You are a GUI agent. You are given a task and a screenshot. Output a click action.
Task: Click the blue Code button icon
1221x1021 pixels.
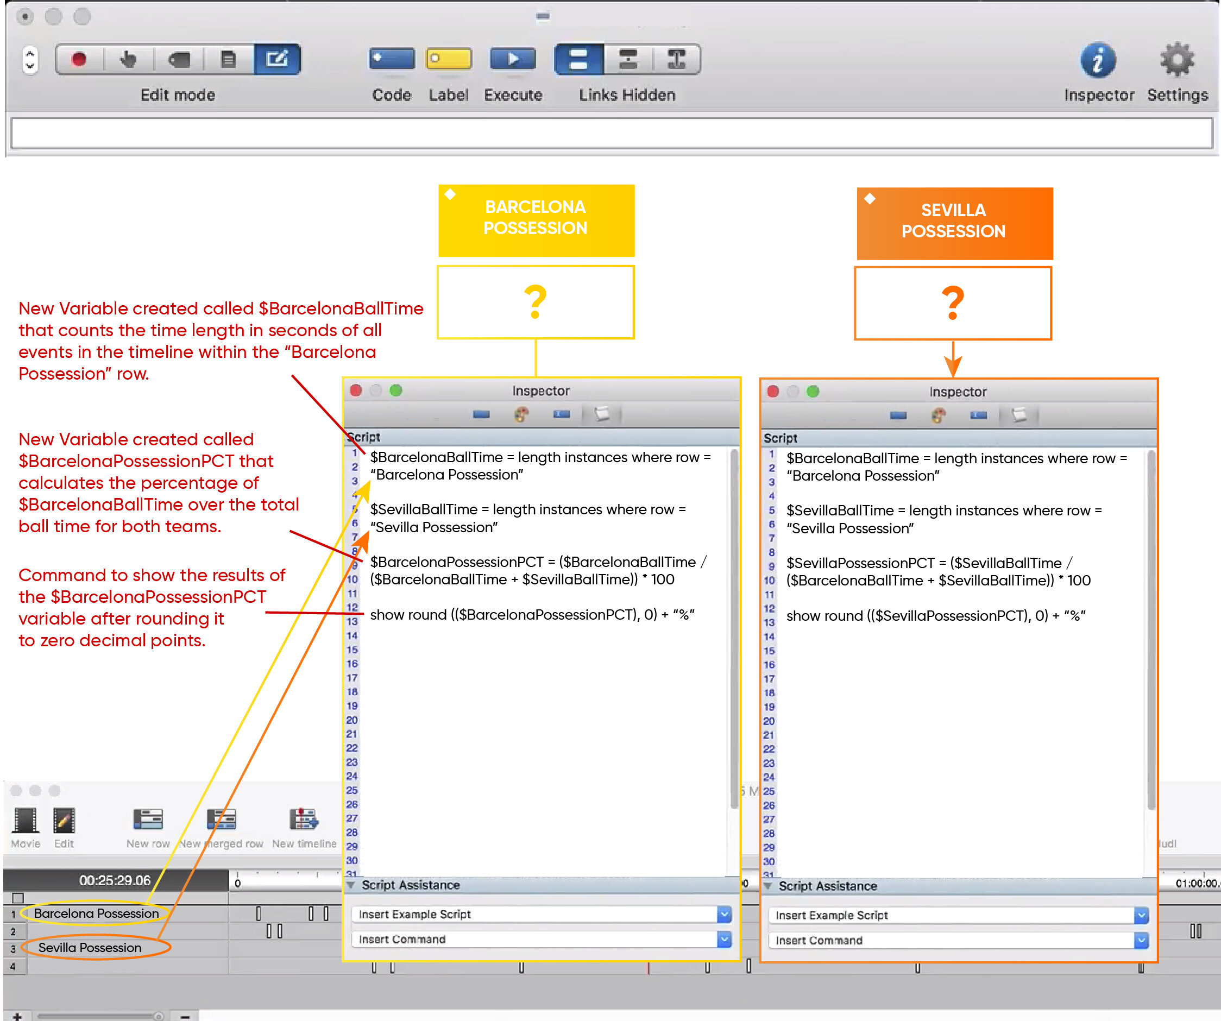coord(391,59)
